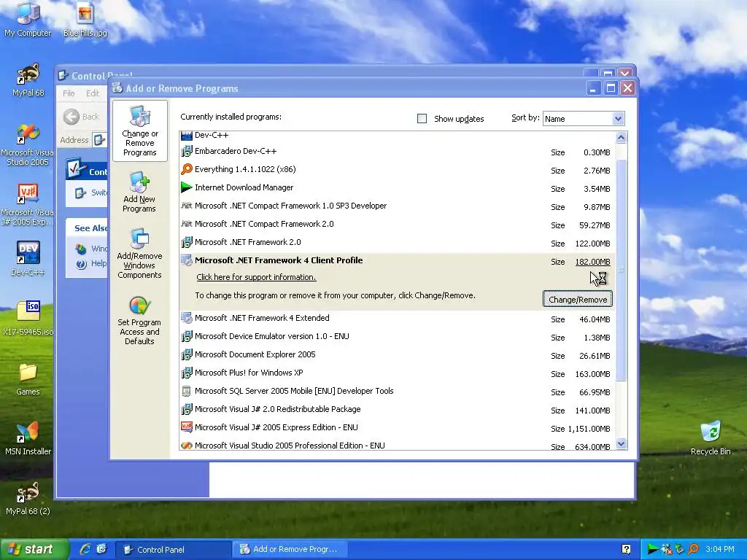The width and height of the screenshot is (747, 560).
Task: Click program list scroll up arrow
Action: click(x=621, y=138)
